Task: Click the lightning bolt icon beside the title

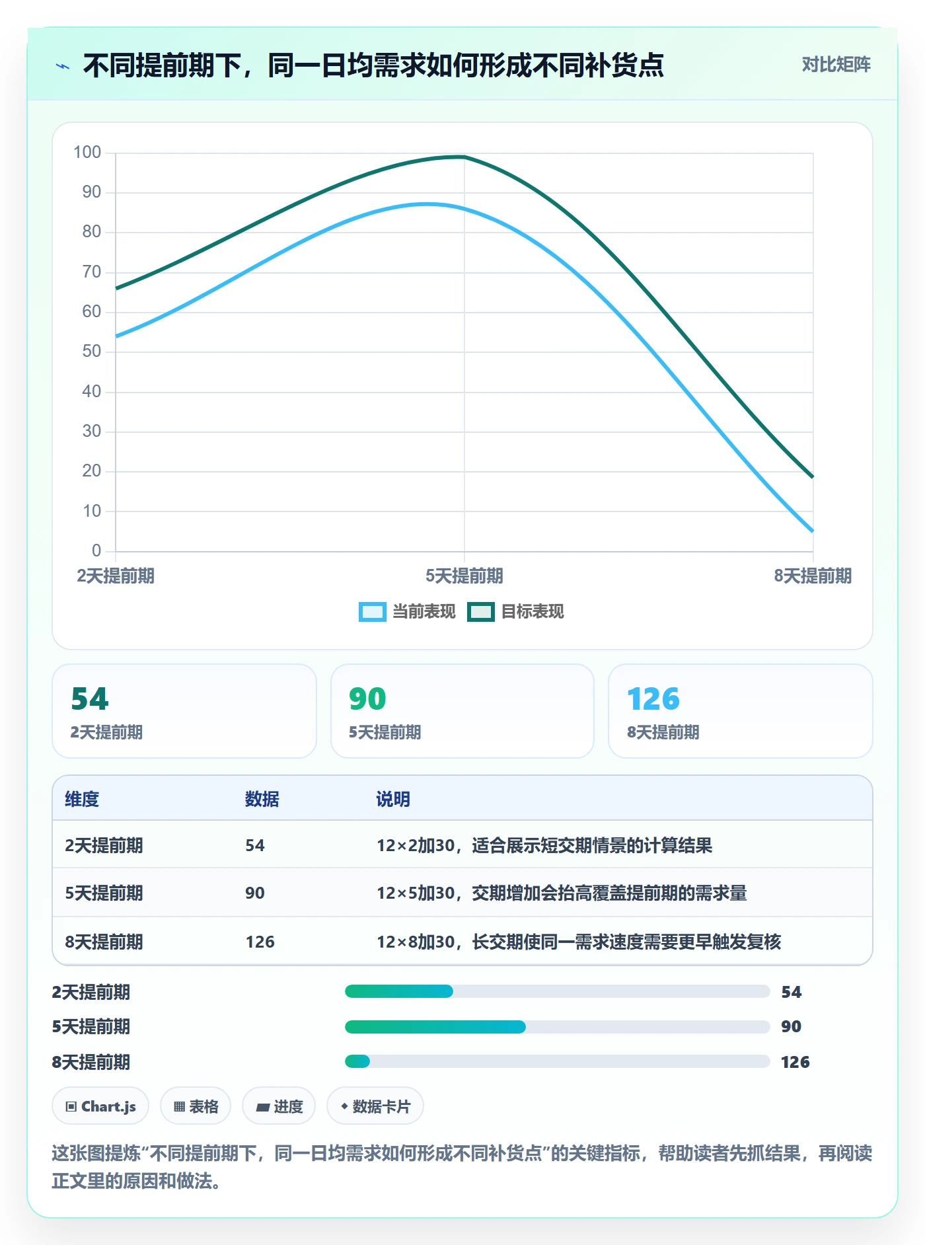Action: [63, 66]
